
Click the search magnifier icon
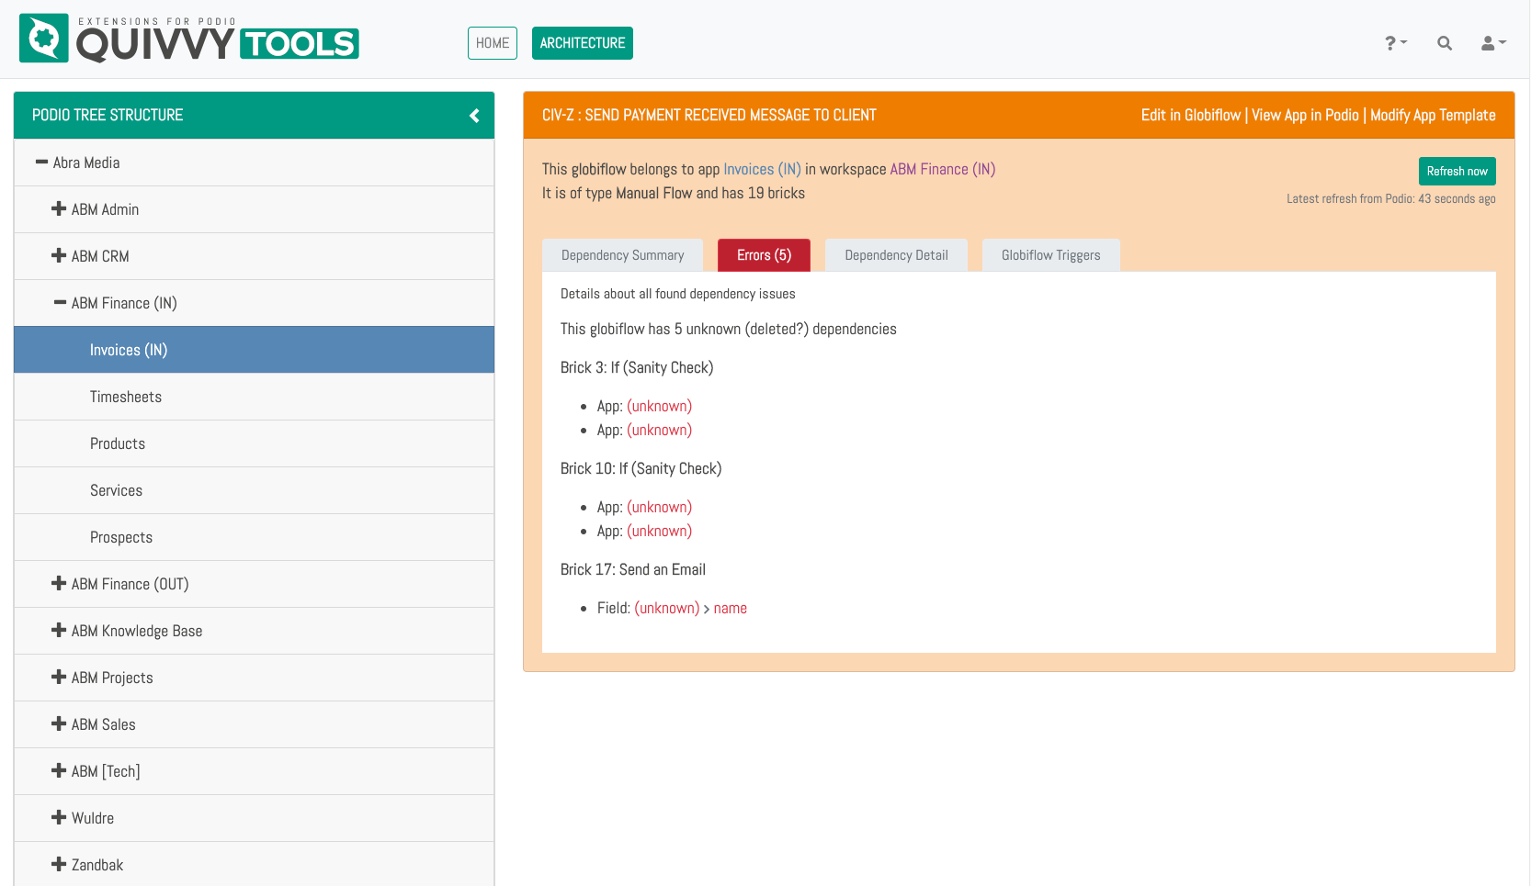1445,43
